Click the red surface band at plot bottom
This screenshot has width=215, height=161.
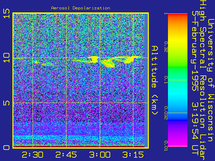(x=79, y=146)
